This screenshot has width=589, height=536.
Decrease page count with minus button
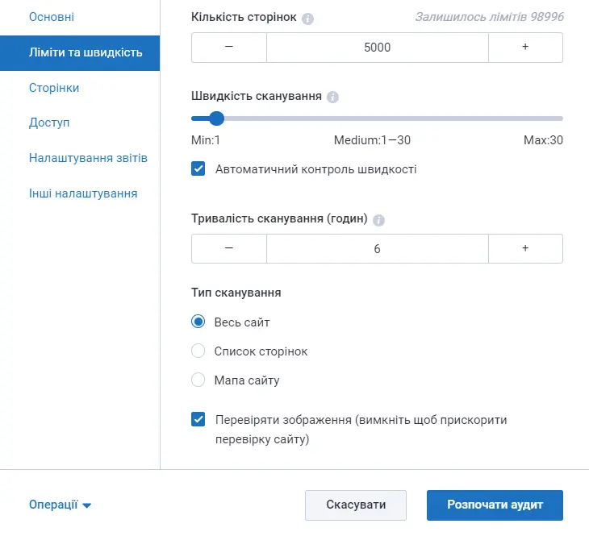229,48
